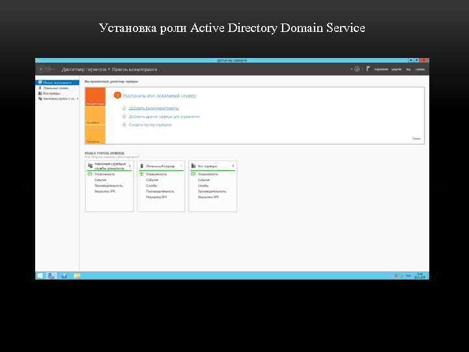The image size is (469, 352).
Task: Open the notifications flag icon
Action: coord(368,69)
